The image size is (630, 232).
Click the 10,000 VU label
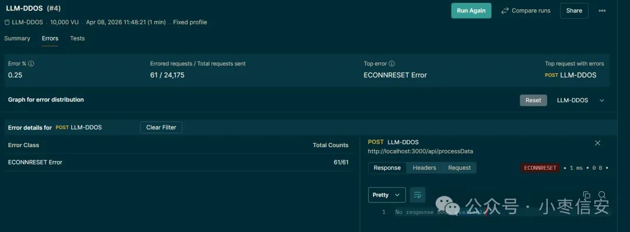[64, 23]
